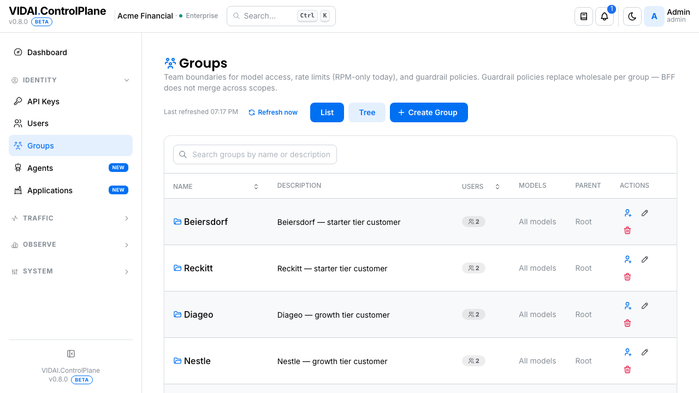Edit the Nestle group
This screenshot has height=393, width=699.
coord(645,352)
